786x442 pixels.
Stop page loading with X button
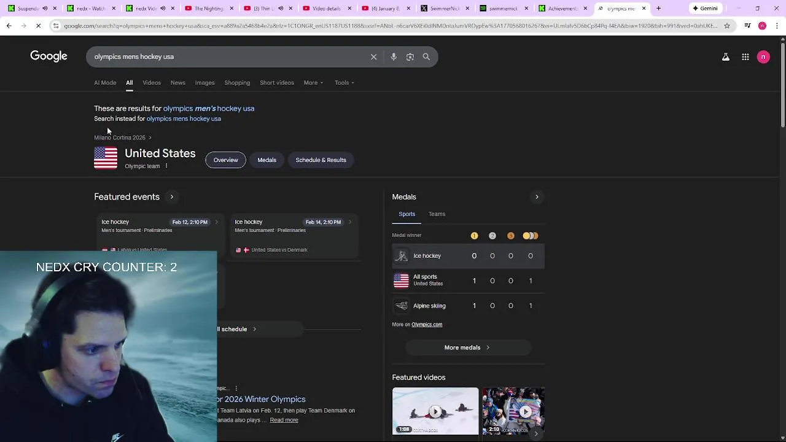pyautogui.click(x=38, y=26)
